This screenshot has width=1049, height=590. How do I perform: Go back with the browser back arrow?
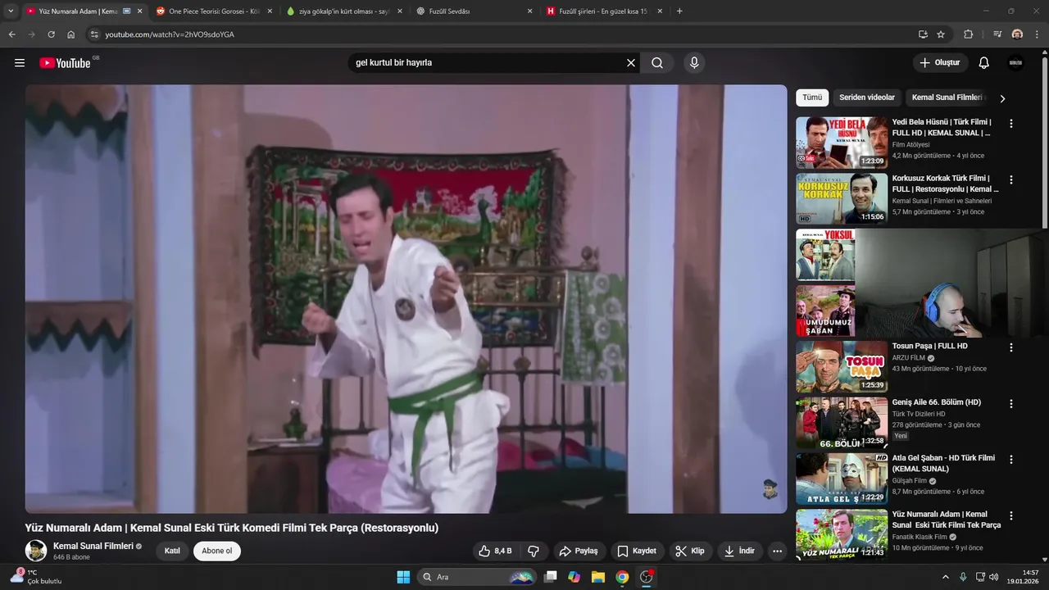[x=11, y=34]
